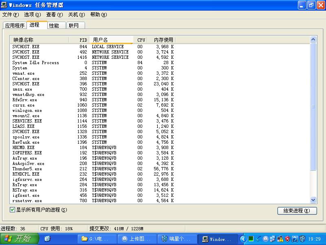
Task: Click the network computers tray icon
Action: 272,239
